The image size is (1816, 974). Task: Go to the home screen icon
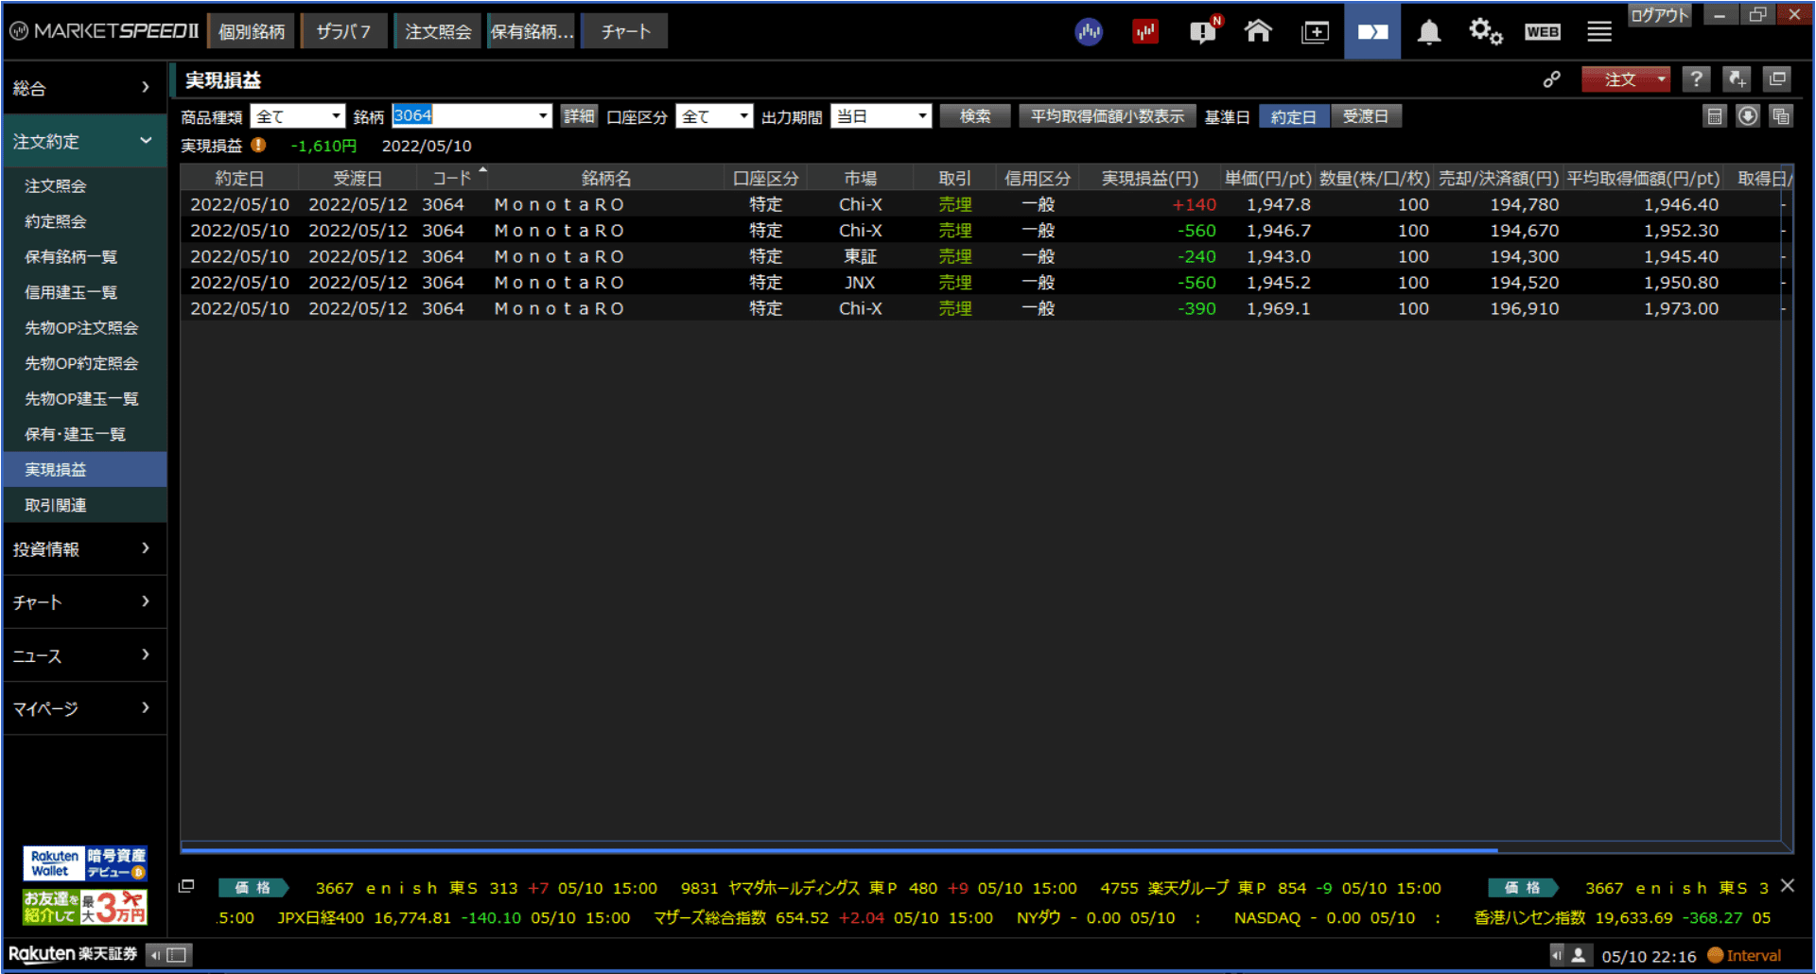coord(1258,32)
